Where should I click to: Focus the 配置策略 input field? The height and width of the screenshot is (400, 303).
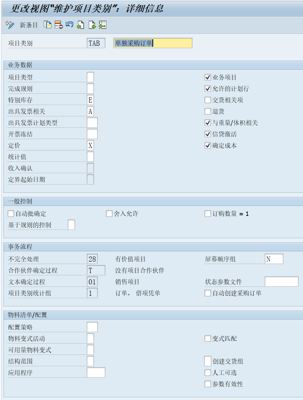pyautogui.click(x=92, y=327)
